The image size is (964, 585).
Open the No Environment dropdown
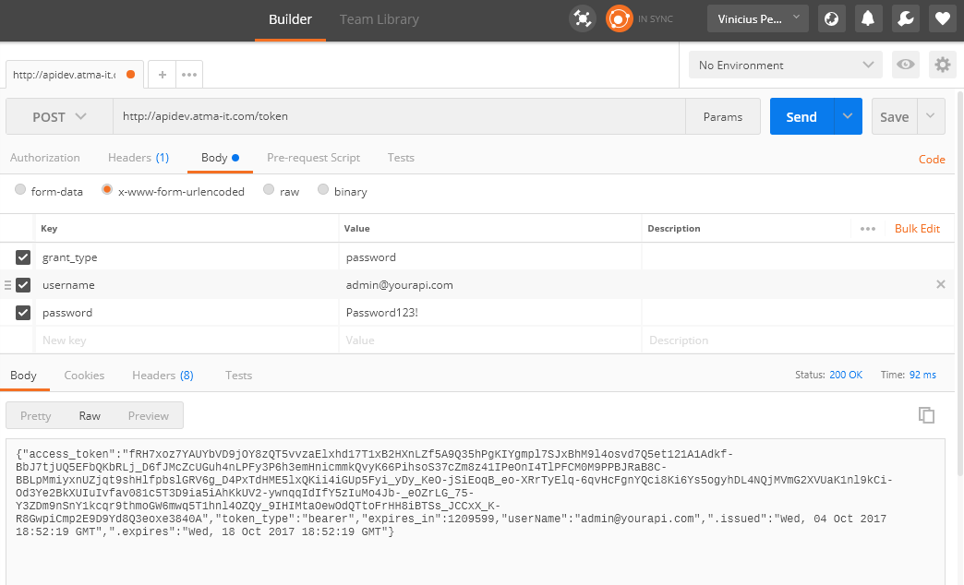[786, 65]
